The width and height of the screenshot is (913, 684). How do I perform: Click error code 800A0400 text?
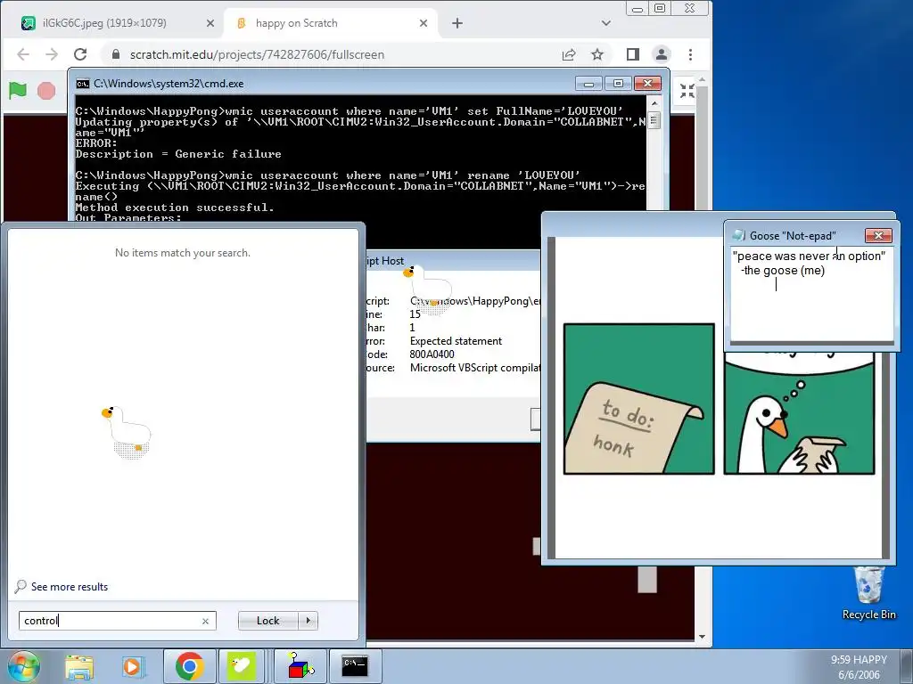432,354
